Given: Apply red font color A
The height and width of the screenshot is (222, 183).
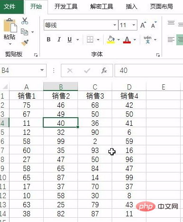Looking at the screenshot, I should click(x=127, y=40).
